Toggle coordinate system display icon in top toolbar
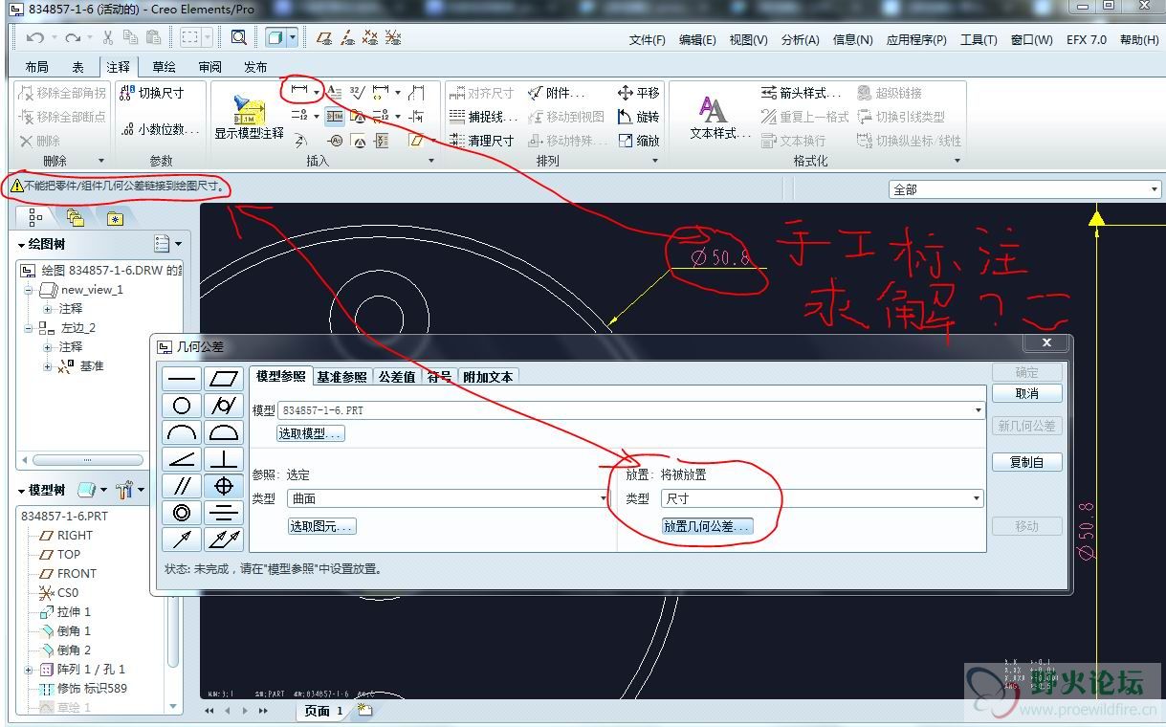Image resolution: width=1166 pixels, height=727 pixels. click(x=393, y=38)
